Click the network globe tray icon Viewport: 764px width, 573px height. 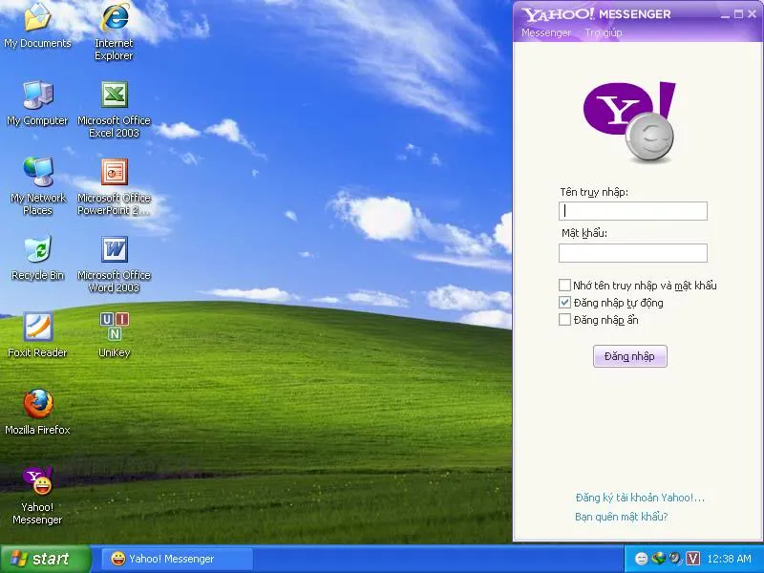point(658,558)
